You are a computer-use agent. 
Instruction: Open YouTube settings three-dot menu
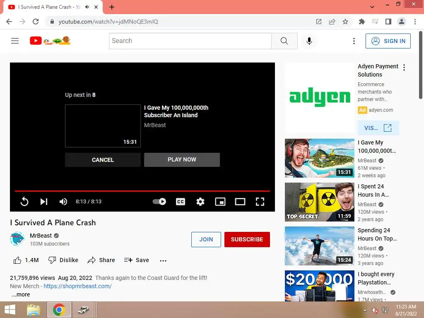[x=354, y=41]
